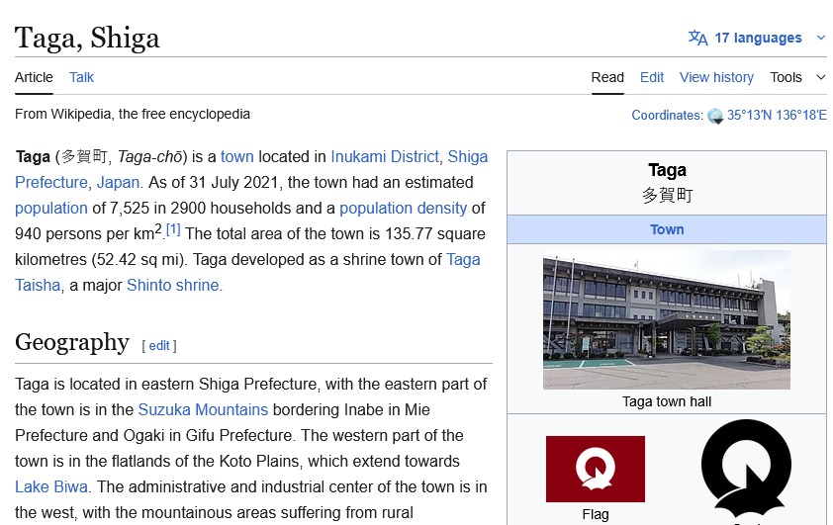Open the Inukami District link
The image size is (833, 525).
pyautogui.click(x=385, y=156)
